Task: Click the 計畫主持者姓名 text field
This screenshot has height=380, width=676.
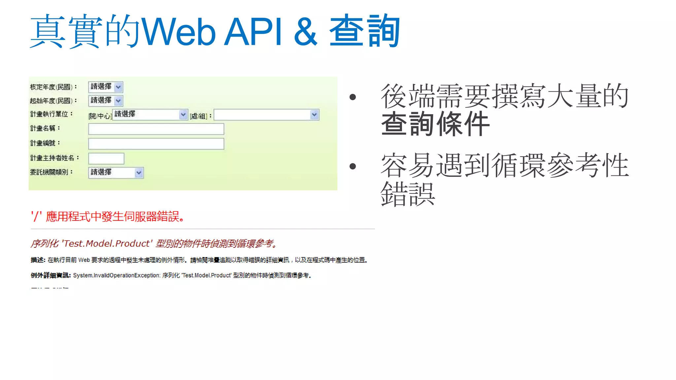Action: 106,158
